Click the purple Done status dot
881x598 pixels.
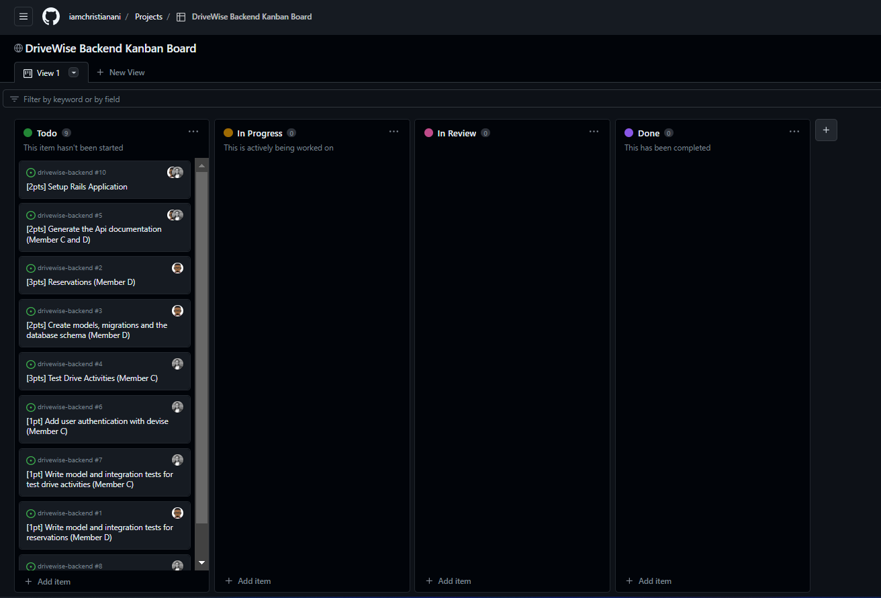pyautogui.click(x=629, y=133)
